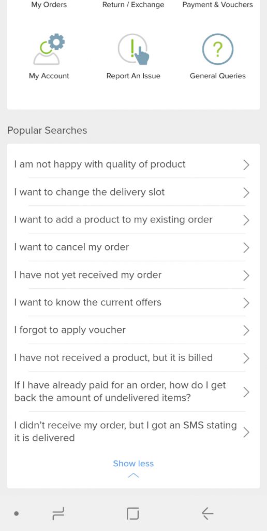The width and height of the screenshot is (267, 531).
Task: Open the SMS stating it is delivered query
Action: pos(133,431)
